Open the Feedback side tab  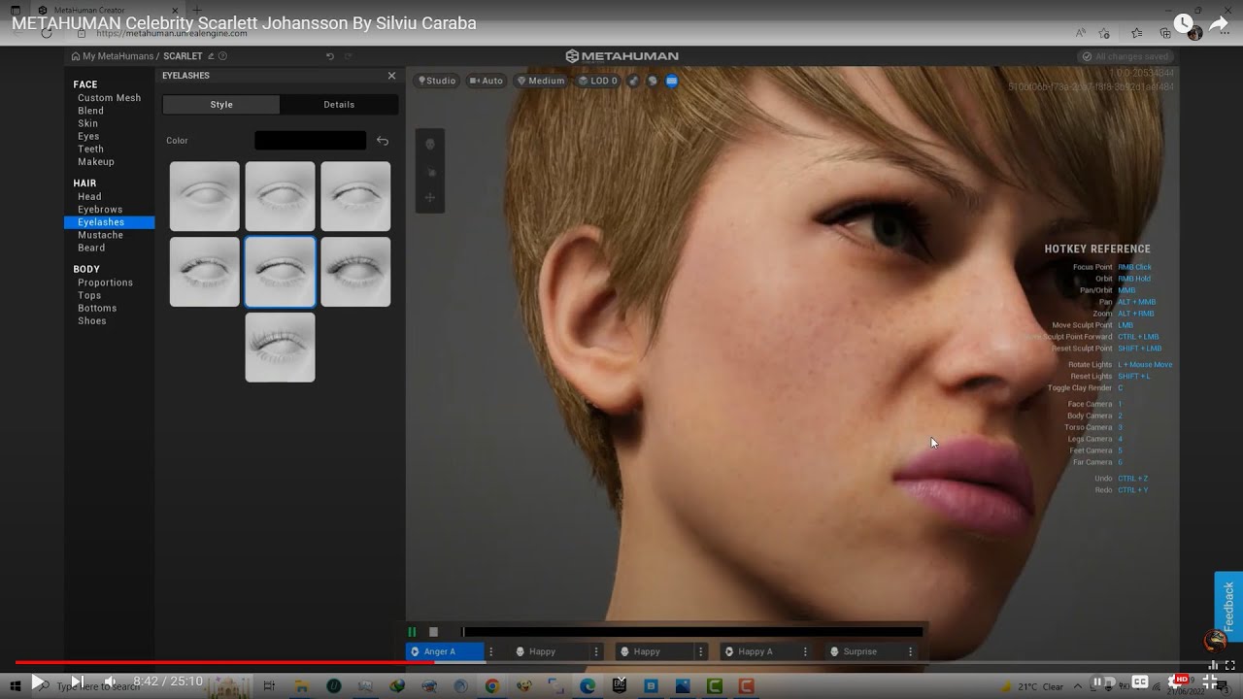[1228, 607]
